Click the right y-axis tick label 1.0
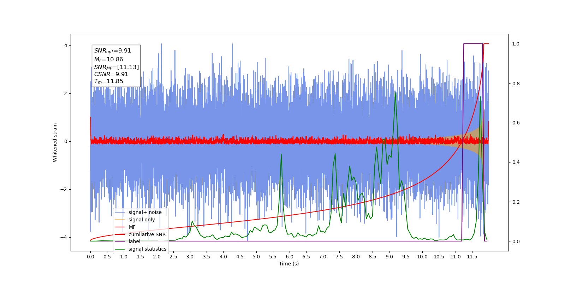The image size is (565, 282). 516,44
